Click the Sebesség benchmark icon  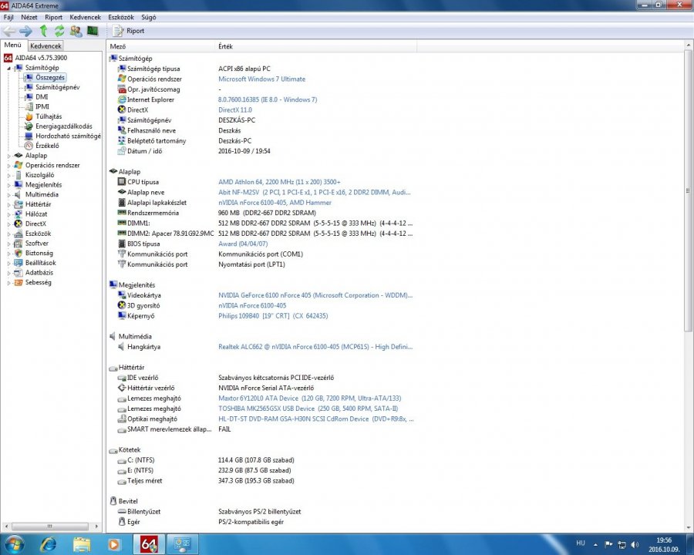tap(19, 282)
